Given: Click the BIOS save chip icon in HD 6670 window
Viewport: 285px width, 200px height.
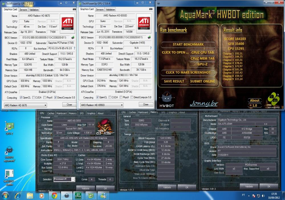Looking at the screenshot, I should [73, 37].
